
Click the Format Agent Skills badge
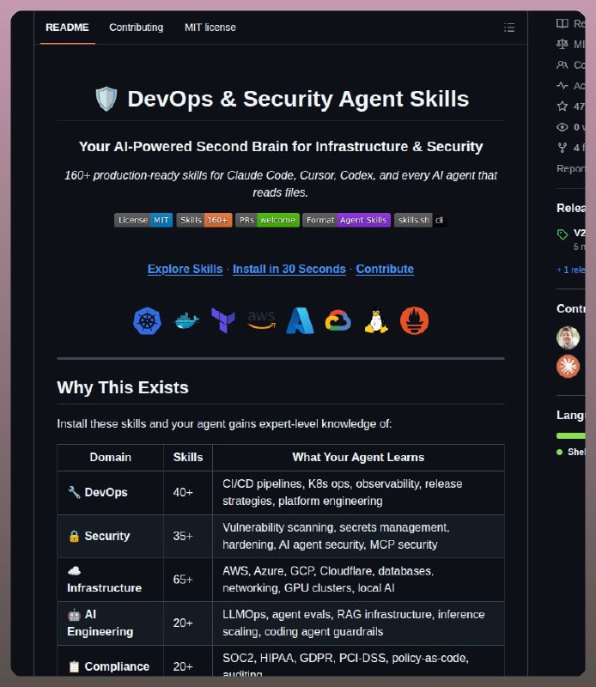click(x=346, y=220)
